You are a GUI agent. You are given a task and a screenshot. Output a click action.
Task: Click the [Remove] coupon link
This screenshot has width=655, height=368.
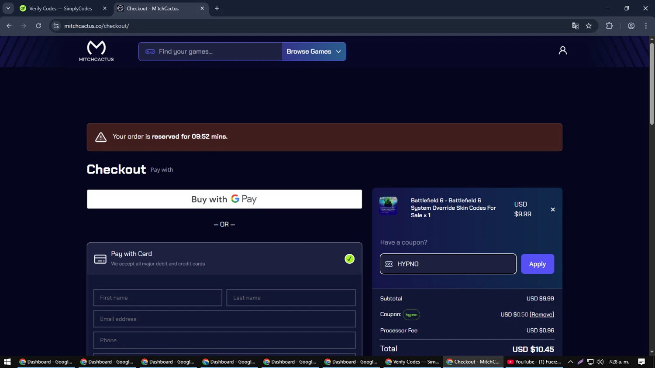click(542, 314)
